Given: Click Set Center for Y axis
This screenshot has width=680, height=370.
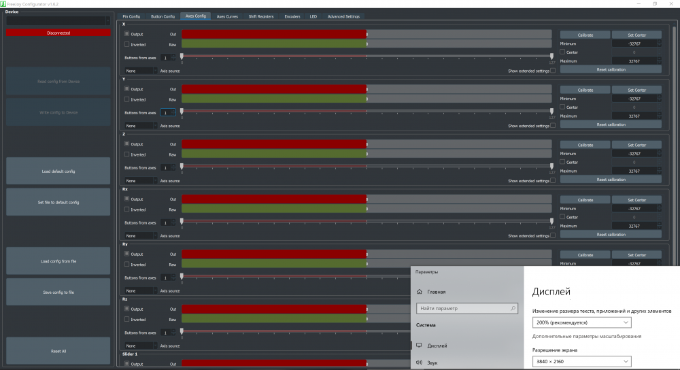Looking at the screenshot, I should coord(636,90).
